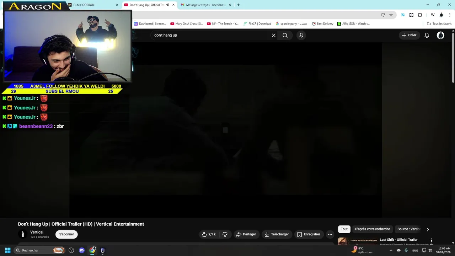Open Mary On A Cross bookmark
The height and width of the screenshot is (256, 455).
[187, 24]
